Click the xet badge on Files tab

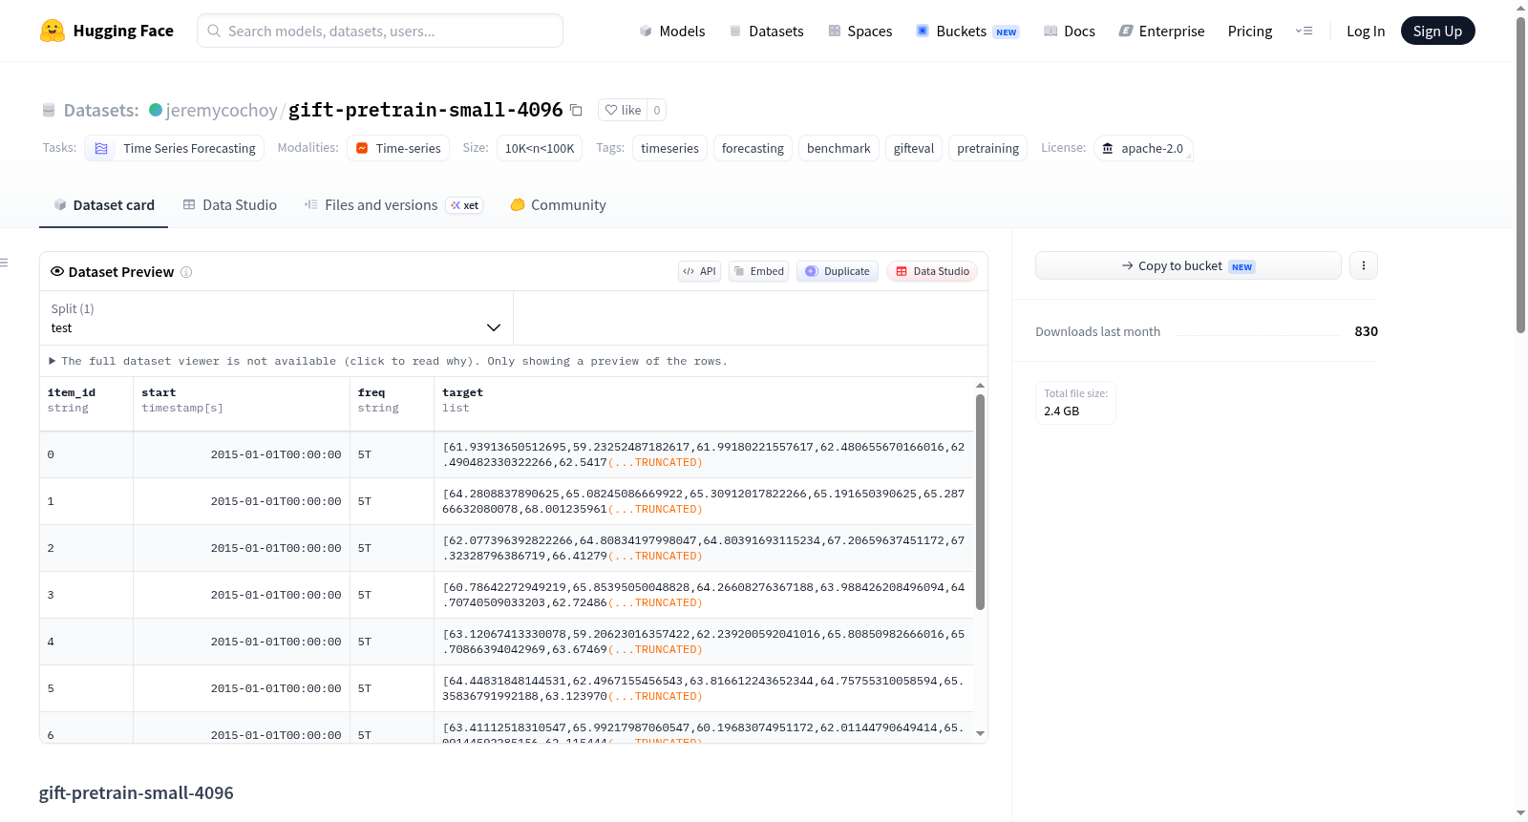coord(465,205)
